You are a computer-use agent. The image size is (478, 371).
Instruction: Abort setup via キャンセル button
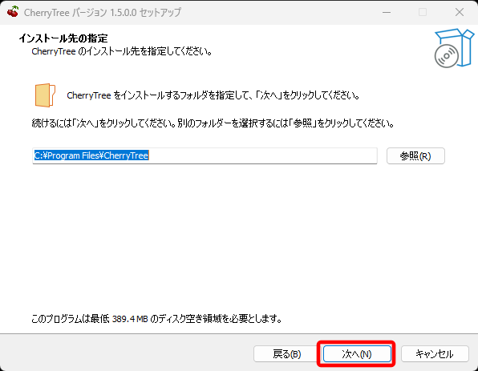[x=435, y=354]
